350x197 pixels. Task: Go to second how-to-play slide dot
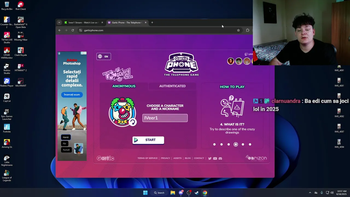click(x=221, y=144)
